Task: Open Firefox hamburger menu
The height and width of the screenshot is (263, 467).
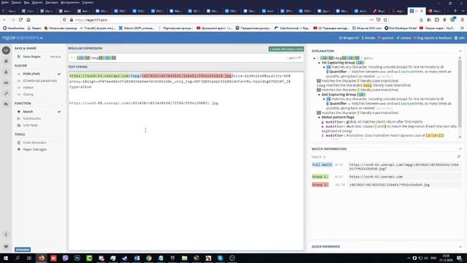Action: pos(462,20)
